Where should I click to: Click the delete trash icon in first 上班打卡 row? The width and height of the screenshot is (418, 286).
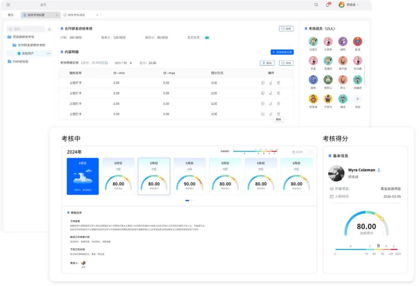pos(278,83)
